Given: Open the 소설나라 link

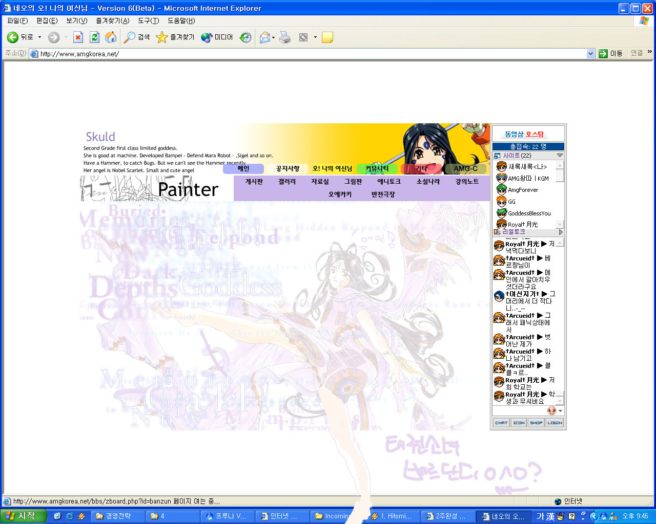Looking at the screenshot, I should [428, 182].
